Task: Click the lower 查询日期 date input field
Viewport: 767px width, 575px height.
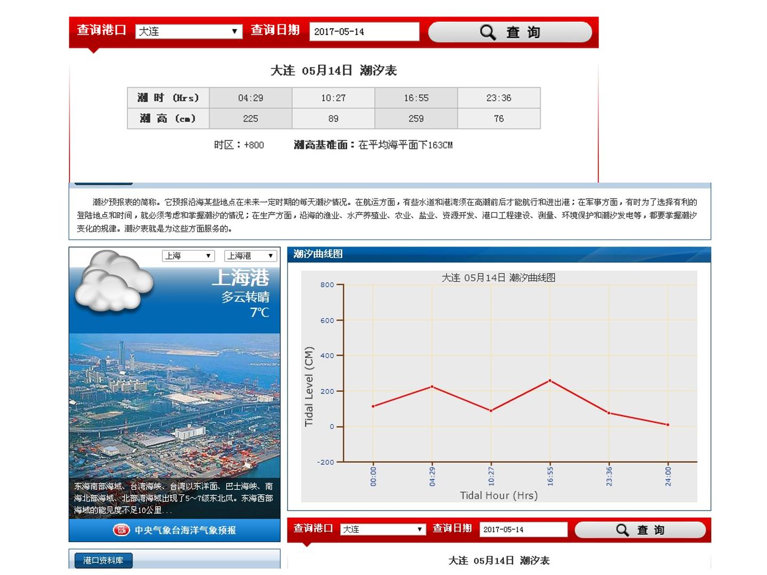Action: tap(523, 529)
